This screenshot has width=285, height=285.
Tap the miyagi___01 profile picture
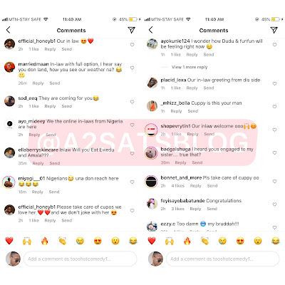[9, 182]
